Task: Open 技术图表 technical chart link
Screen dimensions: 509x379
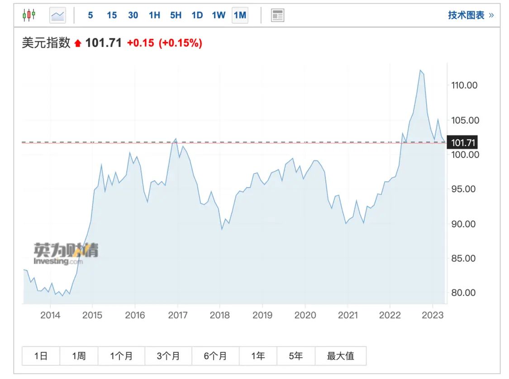Action: coord(471,15)
